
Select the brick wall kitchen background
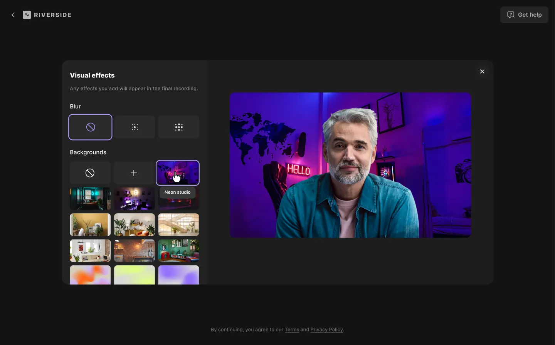click(x=134, y=250)
